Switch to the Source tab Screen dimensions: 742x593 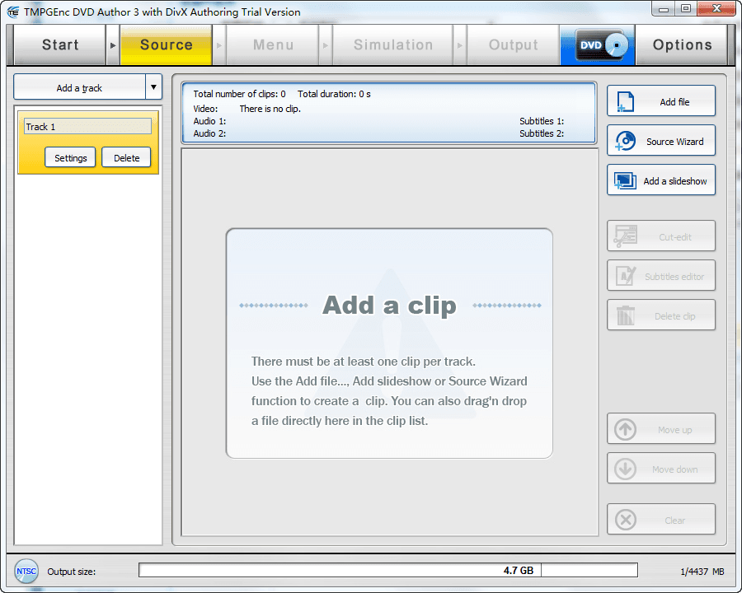pos(166,45)
